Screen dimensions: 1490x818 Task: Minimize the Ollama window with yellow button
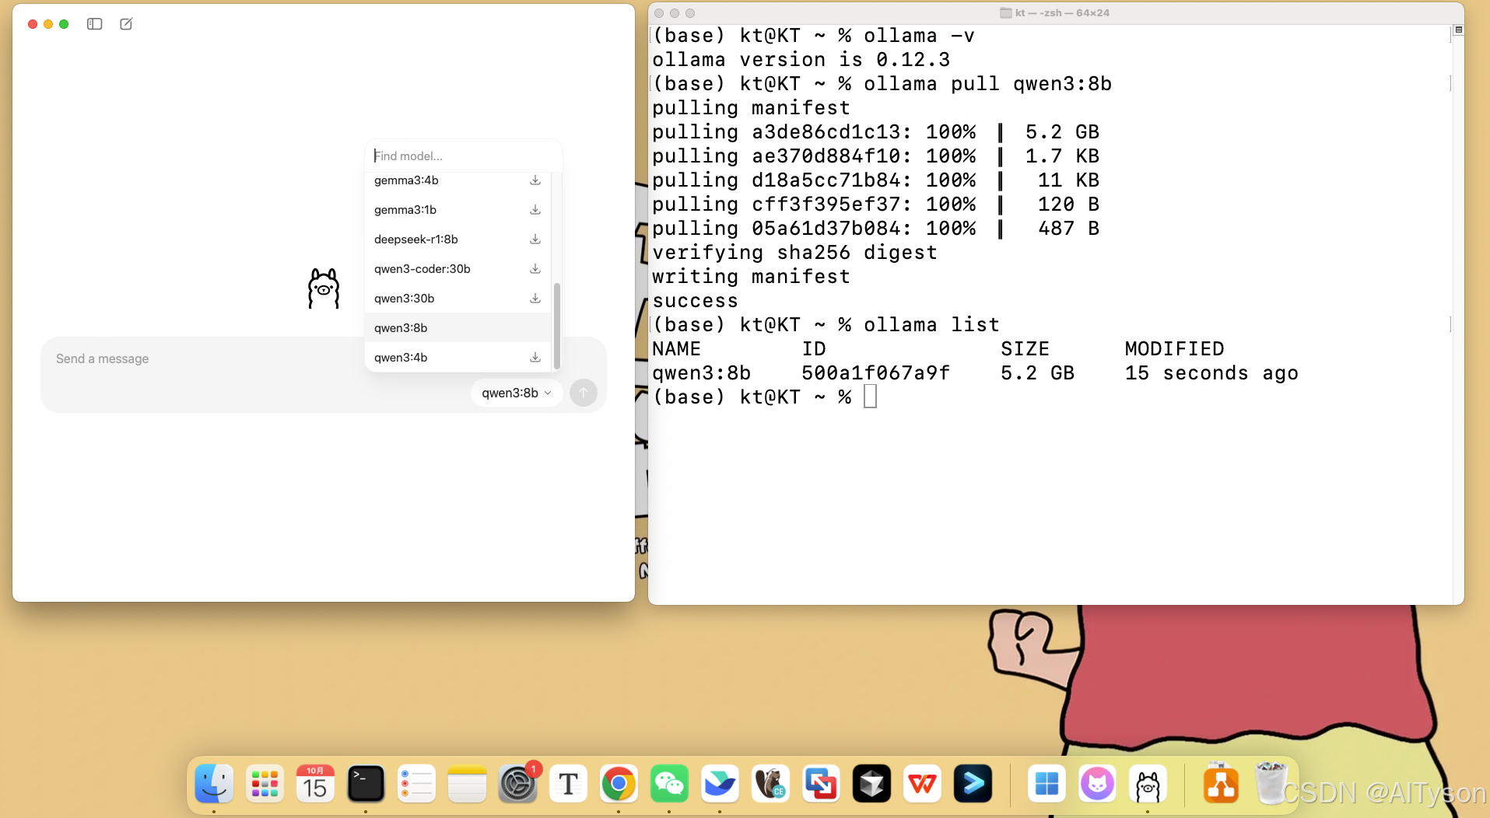[x=48, y=24]
